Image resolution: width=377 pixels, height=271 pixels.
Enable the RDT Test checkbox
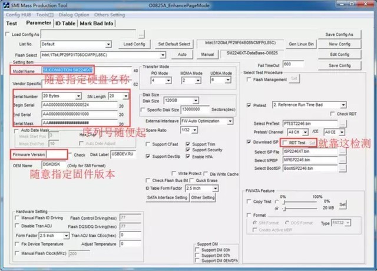click(x=285, y=143)
